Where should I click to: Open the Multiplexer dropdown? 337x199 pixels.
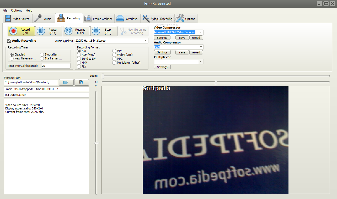tap(179, 62)
